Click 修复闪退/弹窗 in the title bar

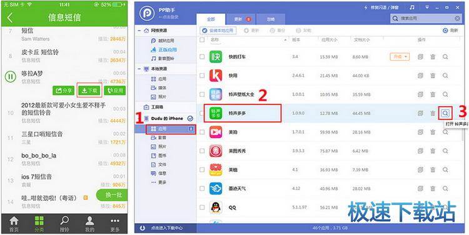381,7
